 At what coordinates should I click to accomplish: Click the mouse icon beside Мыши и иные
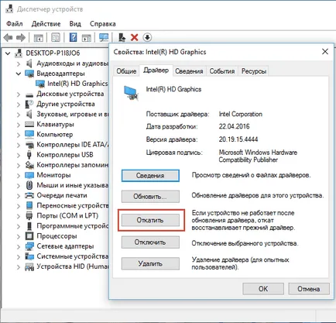coord(29,185)
